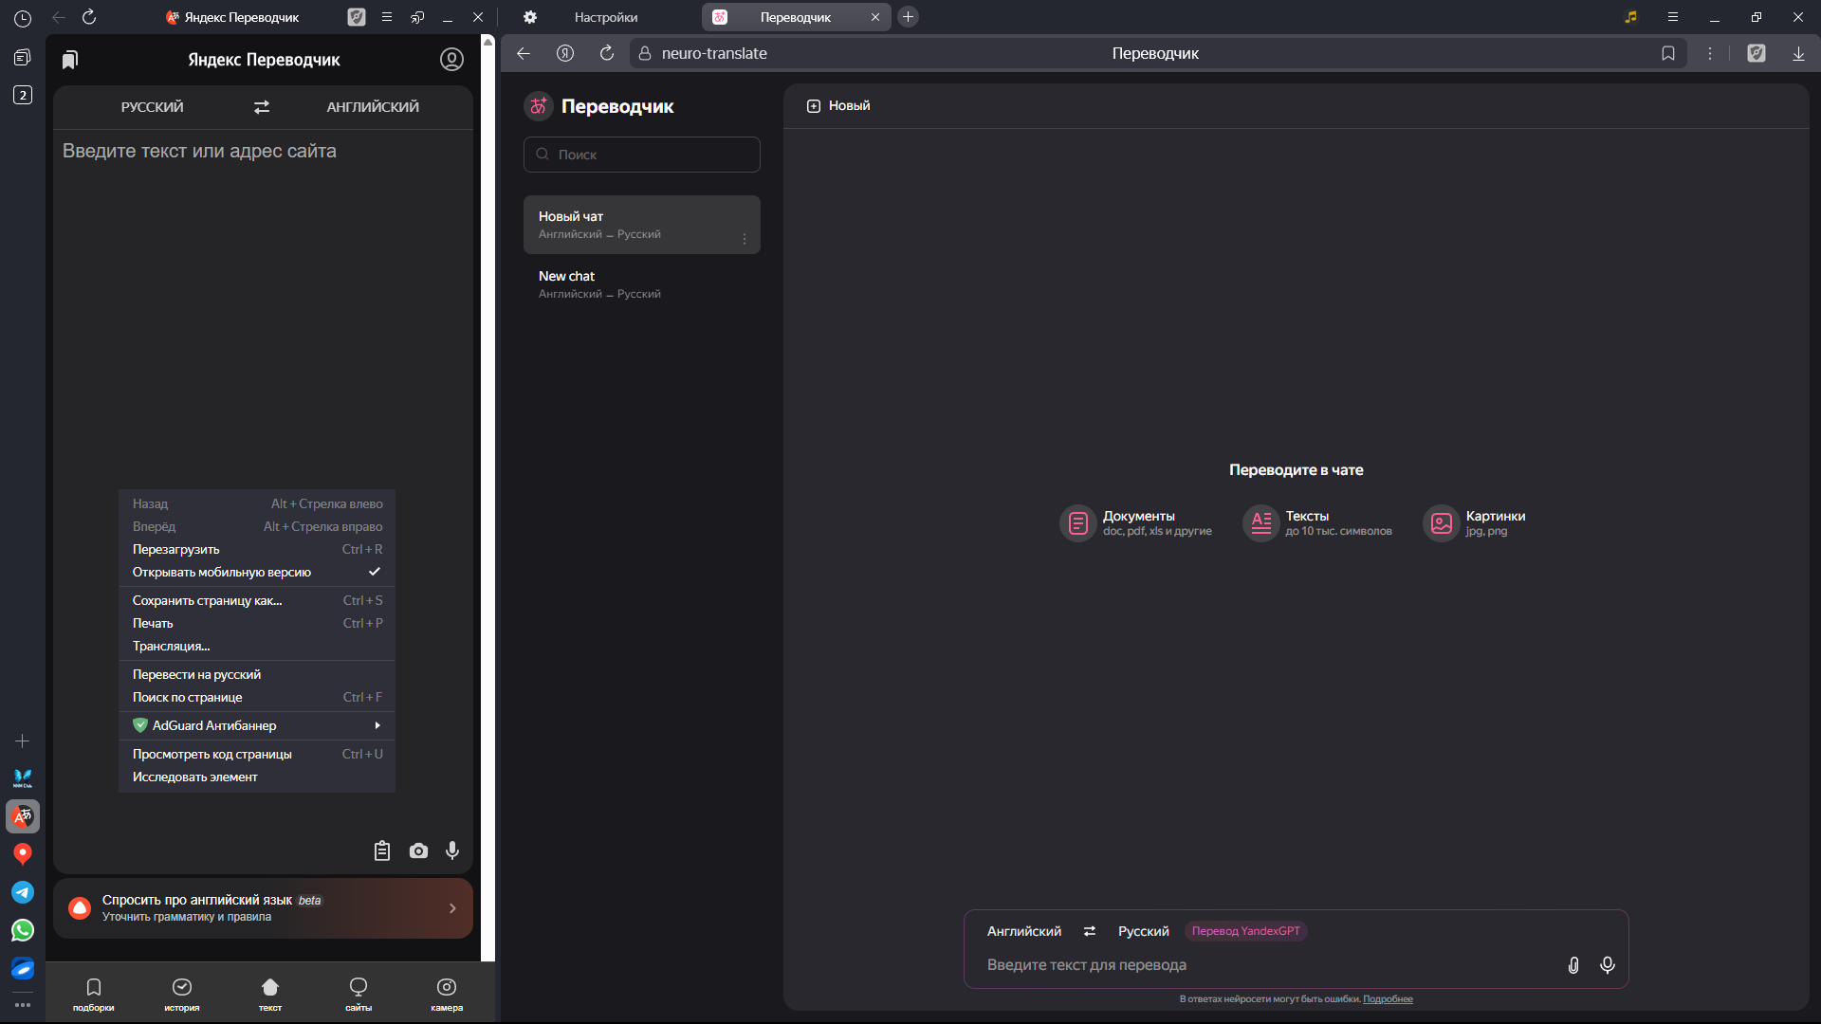Start voice input in side panel
The image size is (1821, 1024).
[452, 850]
